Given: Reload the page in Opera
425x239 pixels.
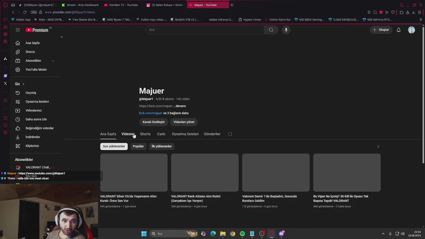Looking at the screenshot, I should click(x=25, y=12).
